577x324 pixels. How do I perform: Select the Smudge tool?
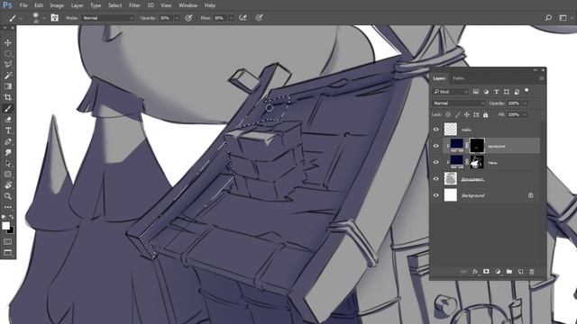tap(8, 152)
